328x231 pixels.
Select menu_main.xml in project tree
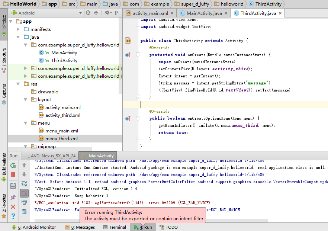(61, 131)
